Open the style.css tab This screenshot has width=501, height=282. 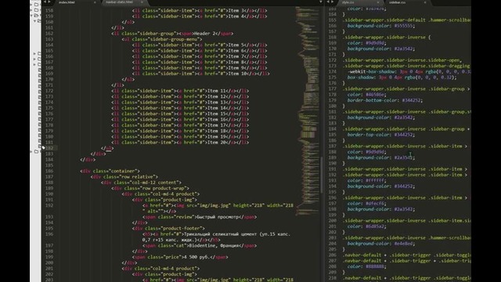tap(348, 2)
